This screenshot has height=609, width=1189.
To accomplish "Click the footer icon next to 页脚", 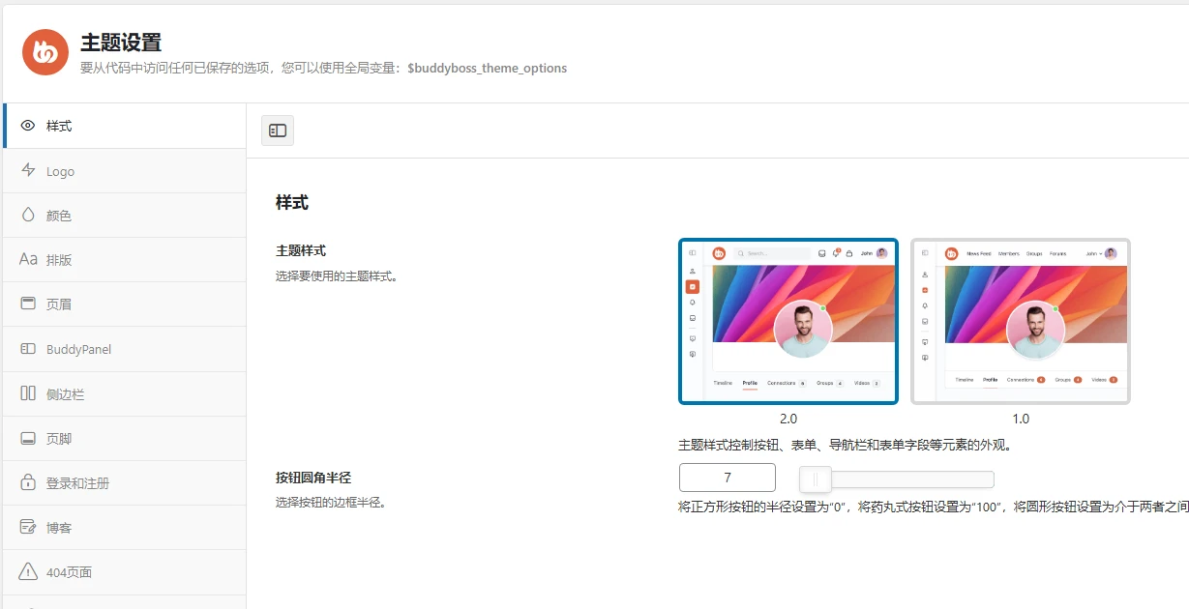I will [x=27, y=437].
